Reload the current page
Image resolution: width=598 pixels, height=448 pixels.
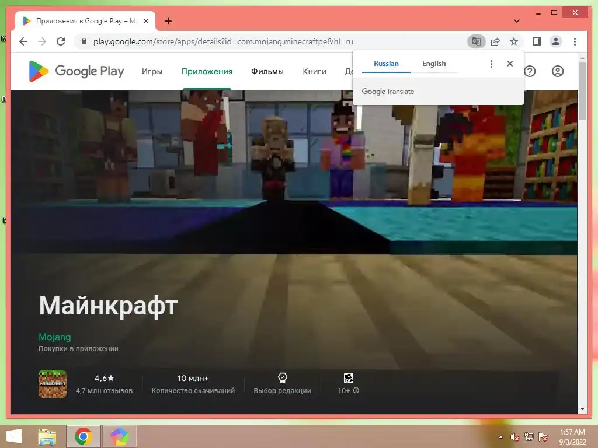coord(61,41)
